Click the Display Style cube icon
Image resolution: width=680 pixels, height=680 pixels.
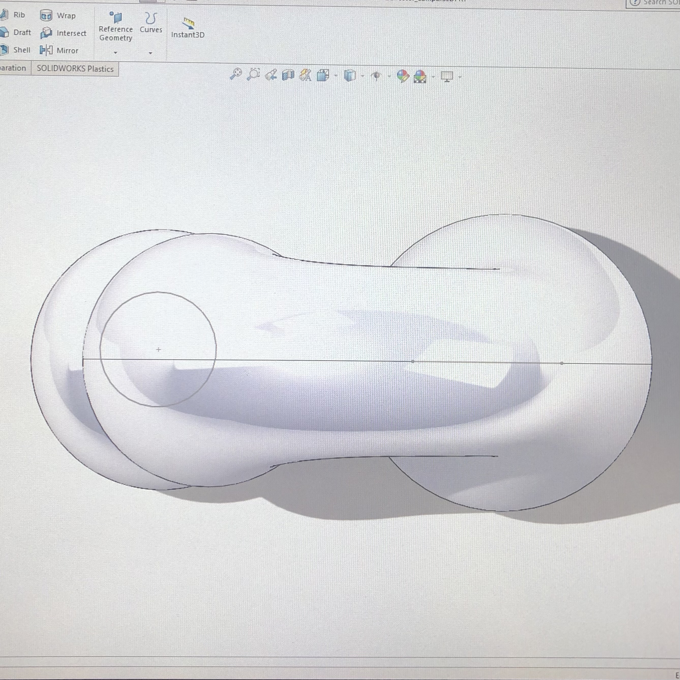tap(350, 76)
